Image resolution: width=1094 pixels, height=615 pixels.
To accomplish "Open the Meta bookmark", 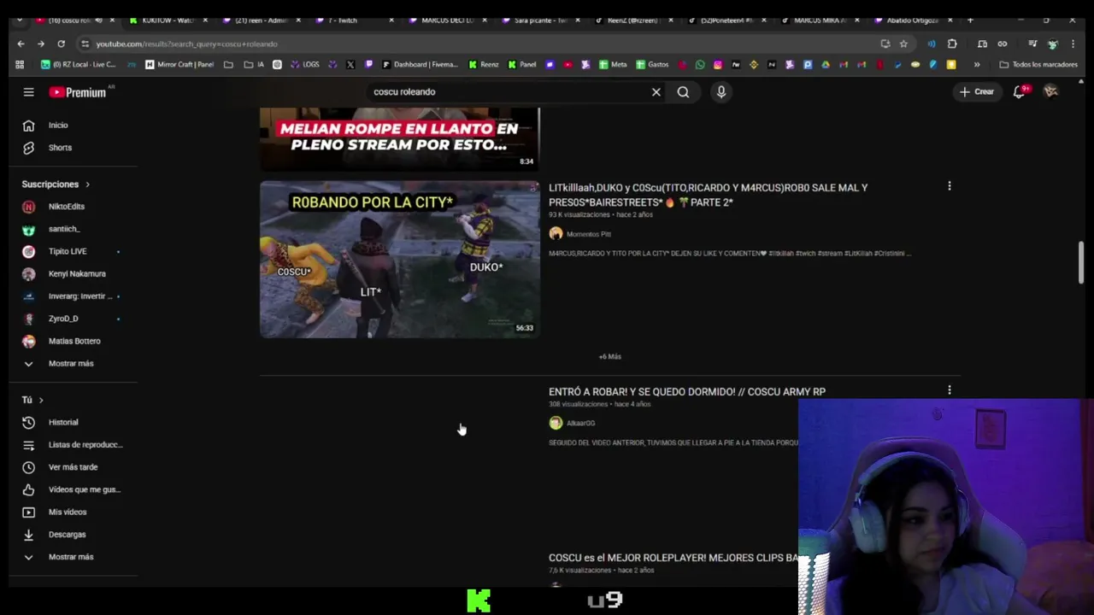I will tap(613, 64).
